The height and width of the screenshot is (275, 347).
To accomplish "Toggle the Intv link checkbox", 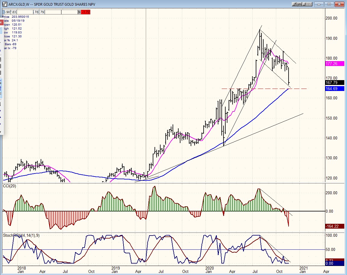I will point(307,4).
